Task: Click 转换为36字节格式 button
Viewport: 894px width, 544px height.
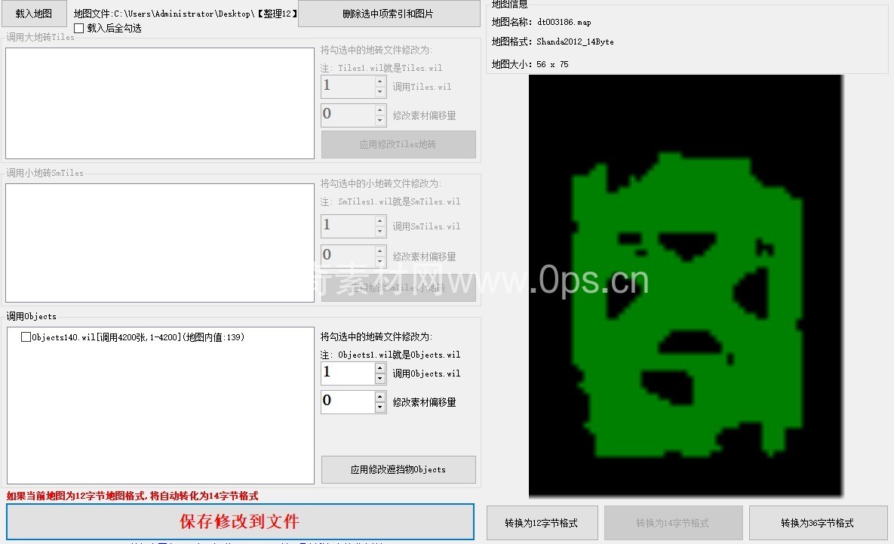Action: tap(817, 523)
